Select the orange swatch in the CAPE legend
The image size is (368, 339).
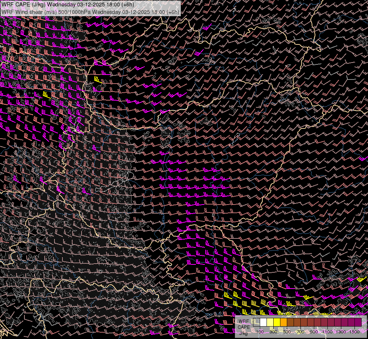[x=284, y=322]
